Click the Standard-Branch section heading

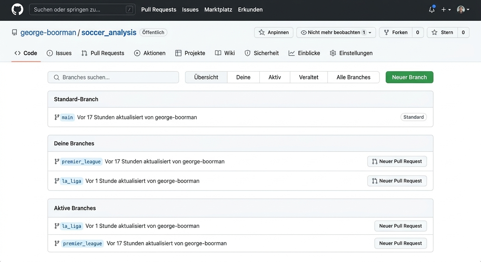(x=76, y=99)
